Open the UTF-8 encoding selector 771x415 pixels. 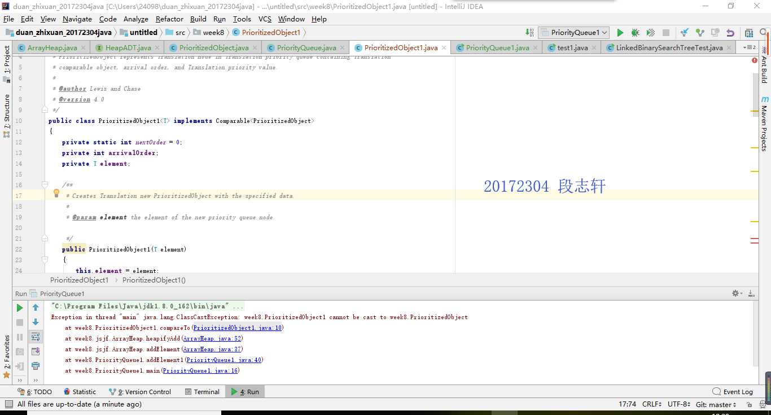click(679, 404)
